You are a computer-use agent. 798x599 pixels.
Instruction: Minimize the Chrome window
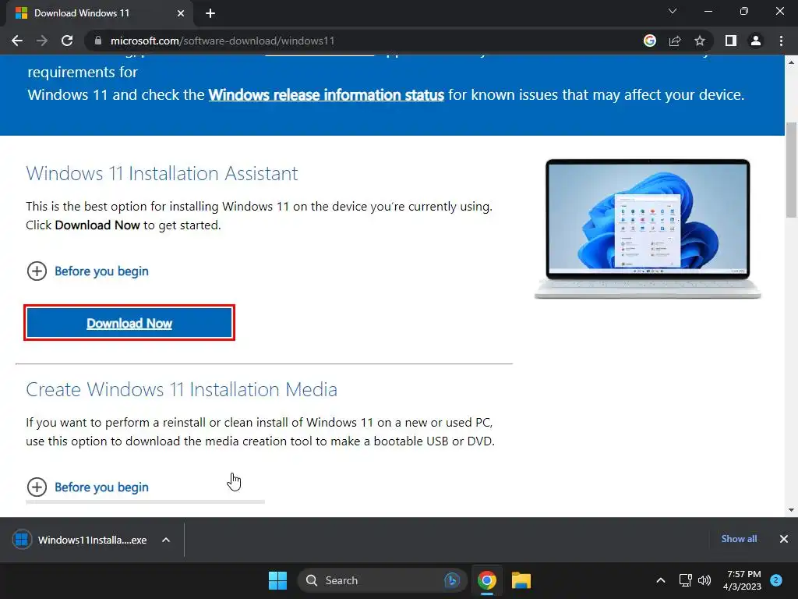point(708,11)
